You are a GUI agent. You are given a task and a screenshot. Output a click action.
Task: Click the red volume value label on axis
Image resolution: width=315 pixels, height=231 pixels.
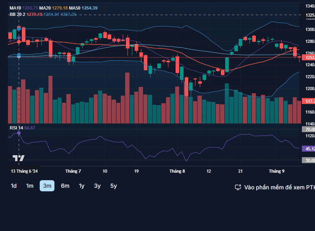point(308,102)
